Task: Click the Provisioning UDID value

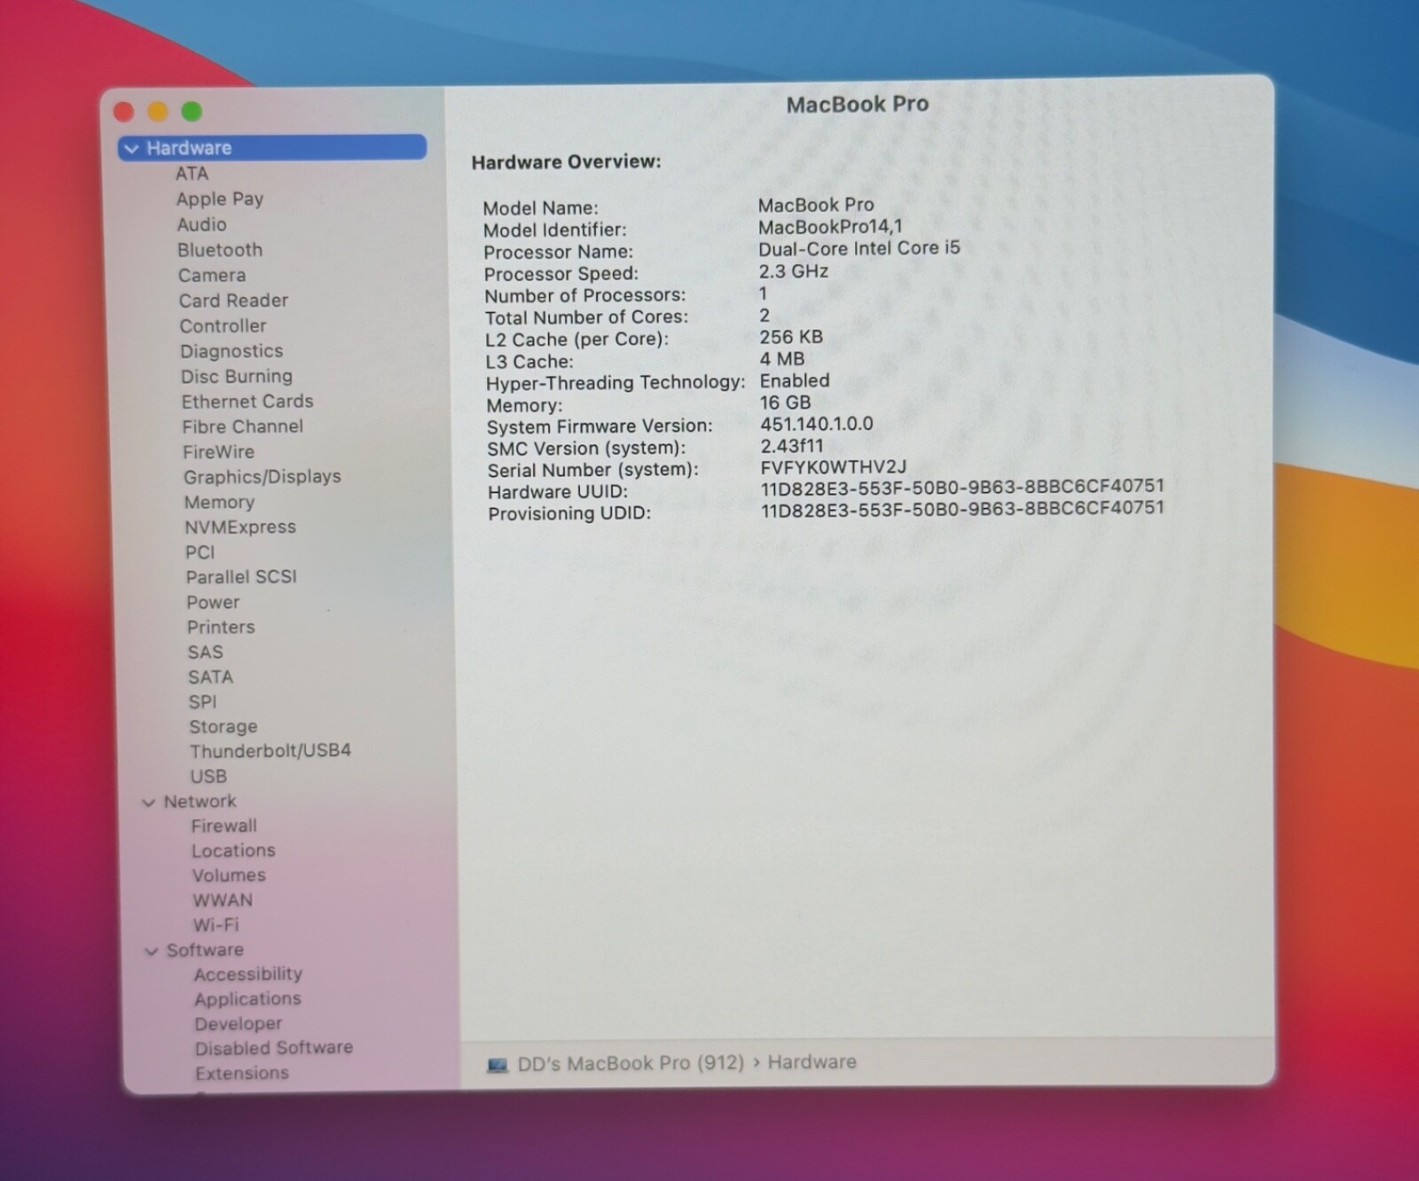Action: [x=962, y=508]
